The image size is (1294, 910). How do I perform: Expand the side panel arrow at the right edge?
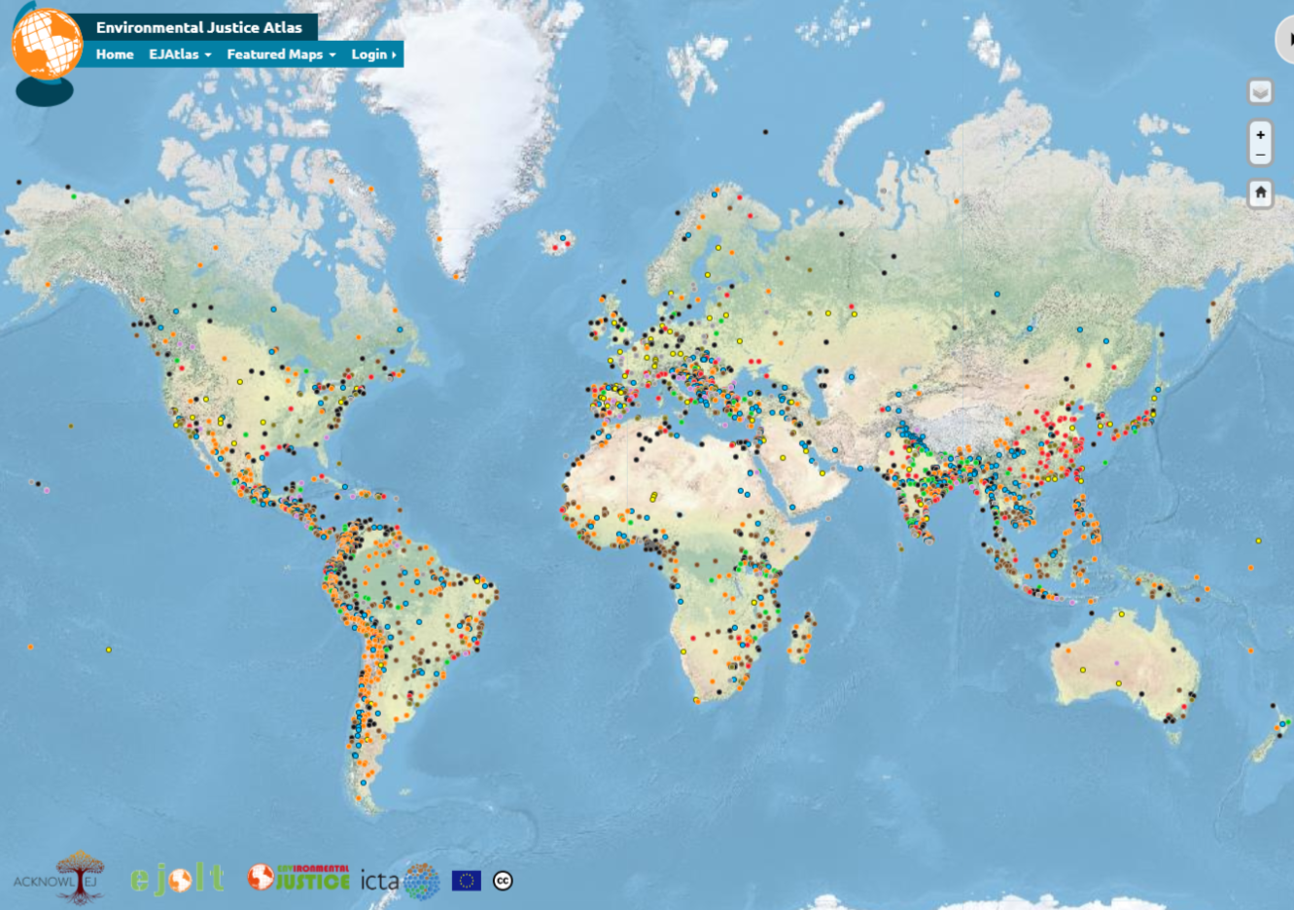1285,40
